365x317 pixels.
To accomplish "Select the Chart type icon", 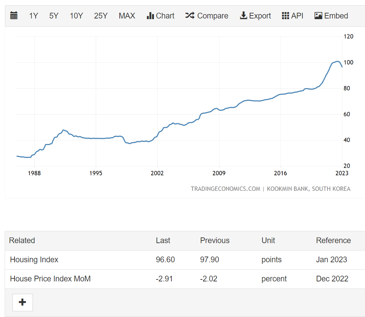I will coord(160,15).
